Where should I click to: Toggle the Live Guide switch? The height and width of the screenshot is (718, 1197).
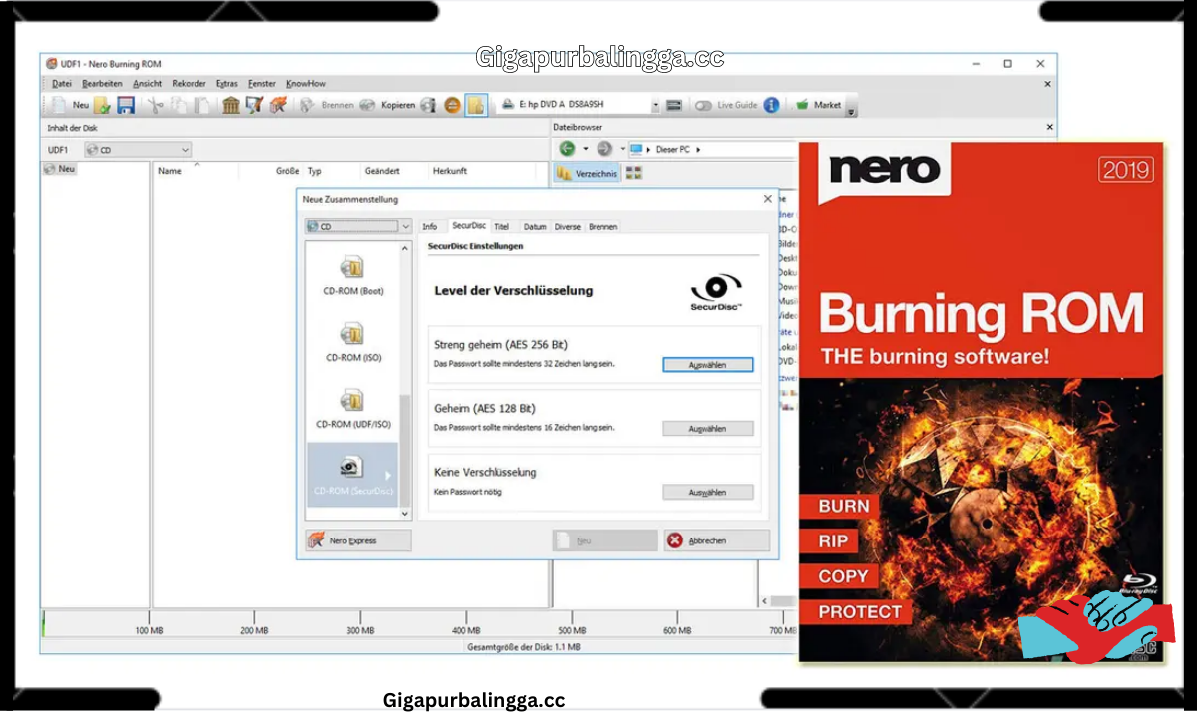pyautogui.click(x=703, y=105)
